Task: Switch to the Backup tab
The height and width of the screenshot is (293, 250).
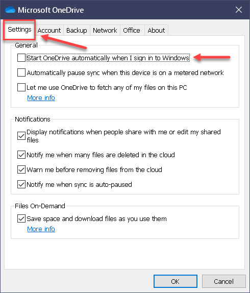Action: (77, 30)
